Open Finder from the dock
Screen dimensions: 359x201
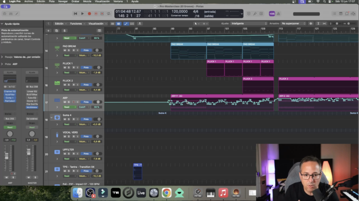(78, 193)
